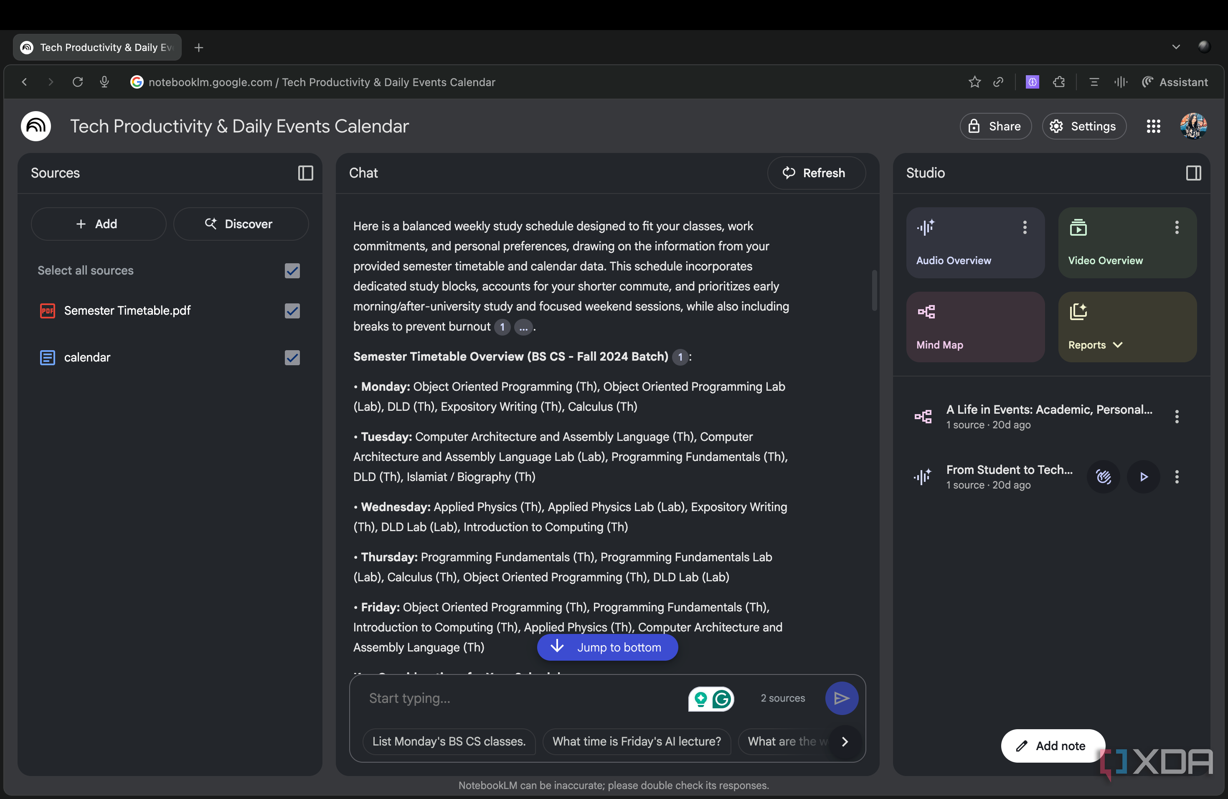Generate a Video Overview

click(1127, 243)
